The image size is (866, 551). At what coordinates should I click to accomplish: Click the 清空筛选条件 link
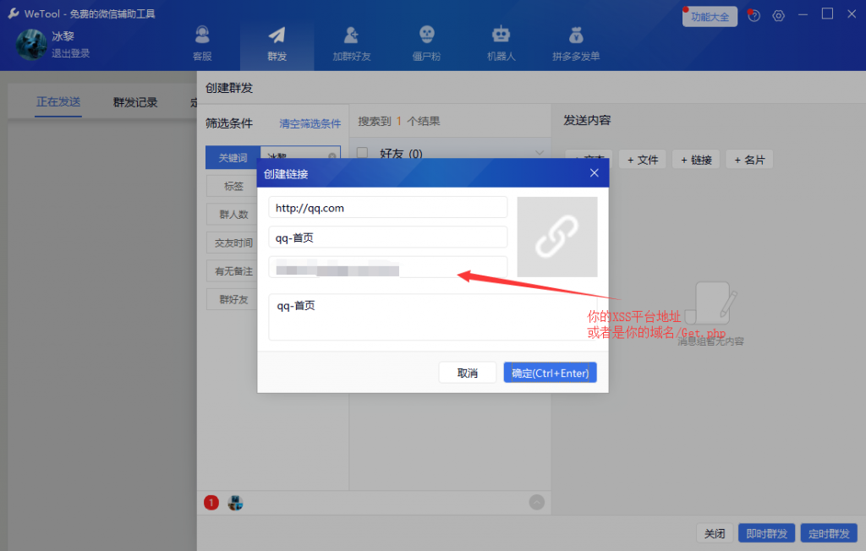pos(310,123)
